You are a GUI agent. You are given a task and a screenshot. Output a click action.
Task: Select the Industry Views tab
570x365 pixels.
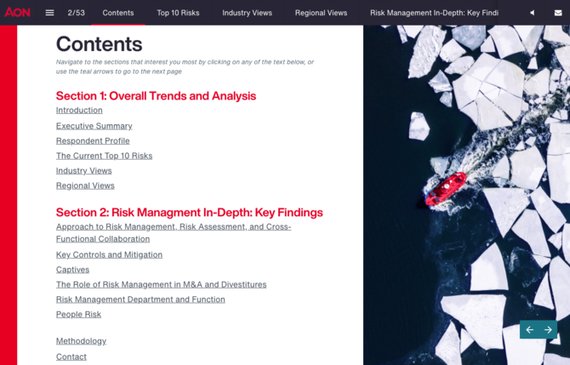(x=247, y=13)
